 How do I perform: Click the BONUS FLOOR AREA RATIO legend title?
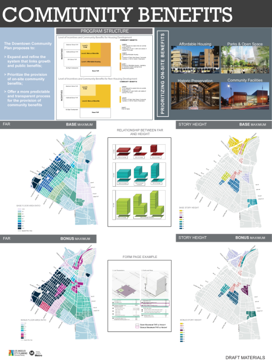[34, 320]
